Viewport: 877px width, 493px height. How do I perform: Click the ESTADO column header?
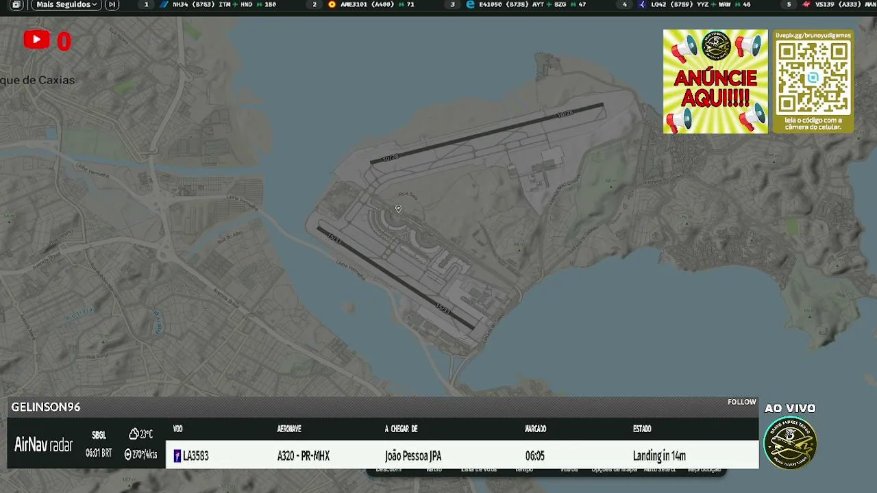(x=642, y=429)
